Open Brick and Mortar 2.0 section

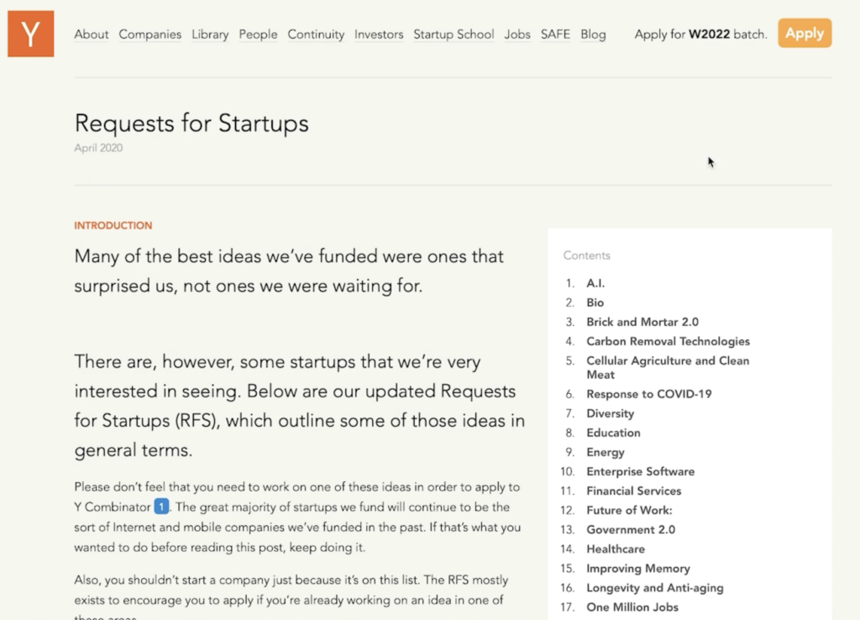(x=642, y=322)
